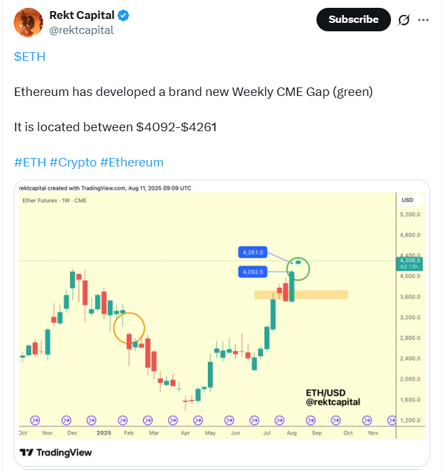442x470 pixels.
Task: Click the Grok slashed-circle icon
Action: (x=403, y=20)
